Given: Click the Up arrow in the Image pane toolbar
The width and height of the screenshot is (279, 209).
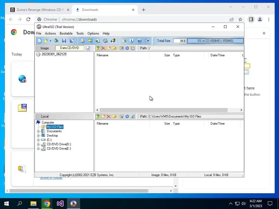Looking at the screenshot, I should click(98, 48).
